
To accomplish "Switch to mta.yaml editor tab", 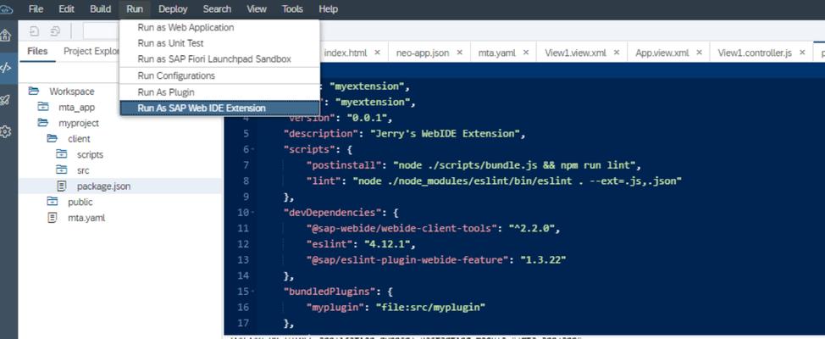I will tap(496, 53).
